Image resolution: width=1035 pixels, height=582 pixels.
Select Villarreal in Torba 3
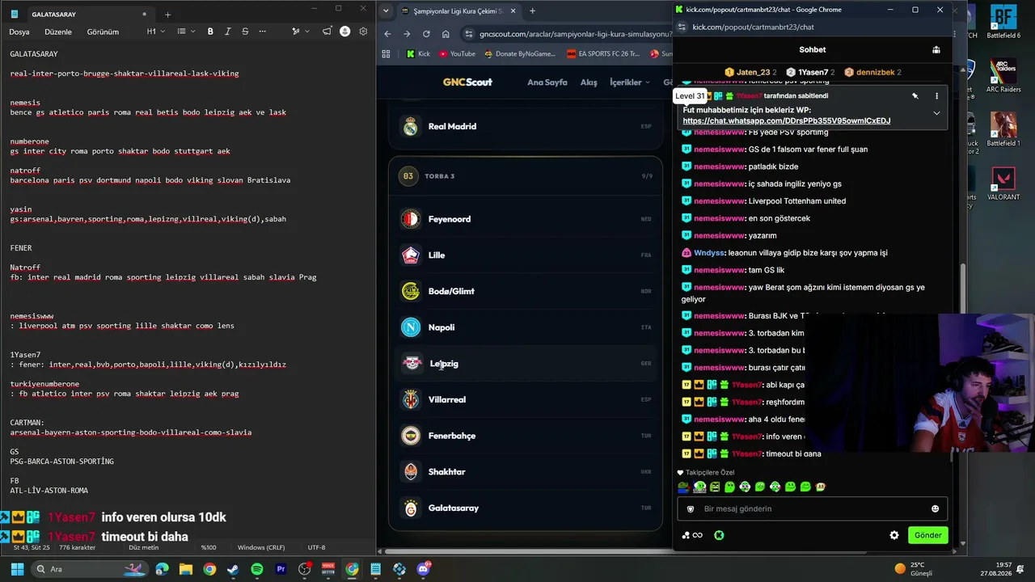[x=526, y=399]
